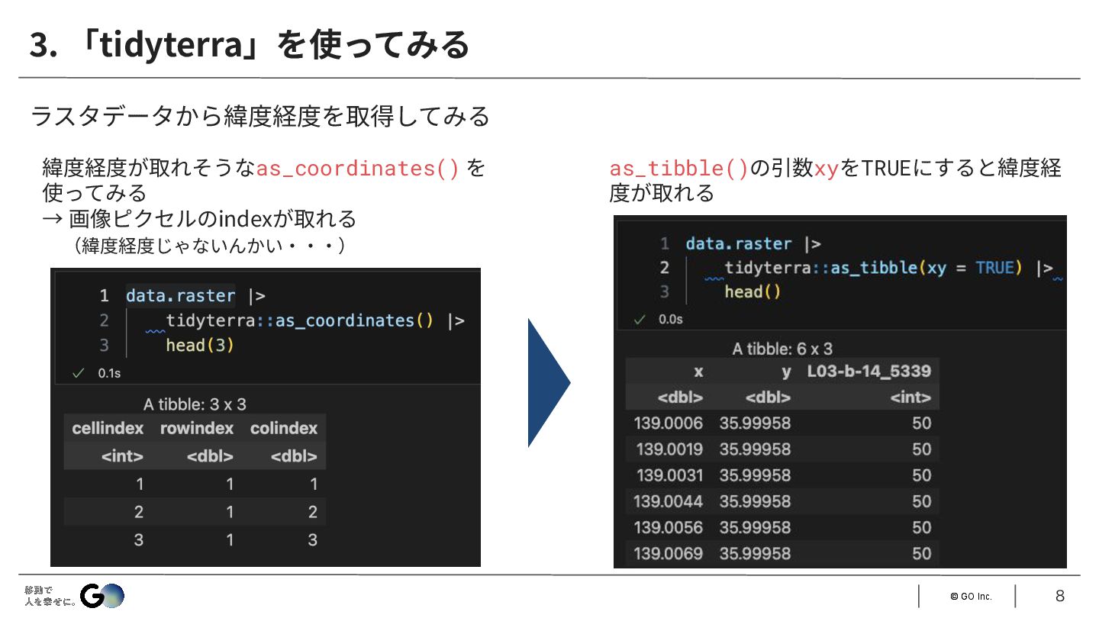
Task: Click the big blue arrow between code panels
Action: point(549,382)
